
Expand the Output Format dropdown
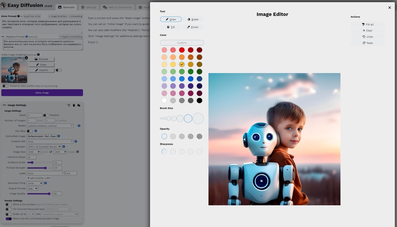pos(33,188)
